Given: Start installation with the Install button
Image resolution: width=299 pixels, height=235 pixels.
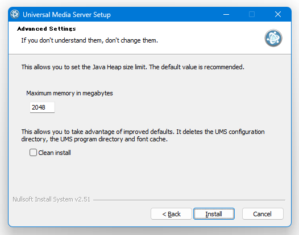Looking at the screenshot, I should pos(214,214).
